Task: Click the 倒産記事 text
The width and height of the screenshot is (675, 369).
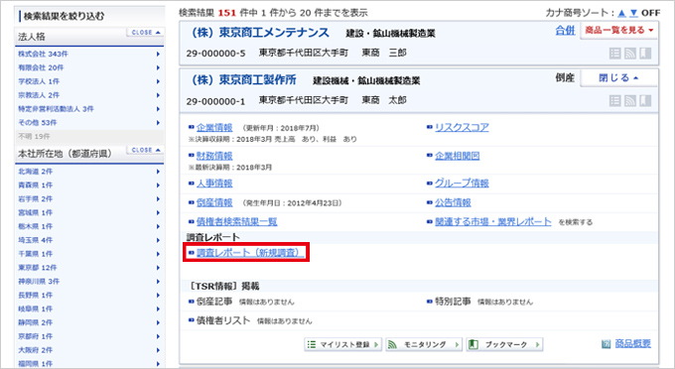Action: 214,302
